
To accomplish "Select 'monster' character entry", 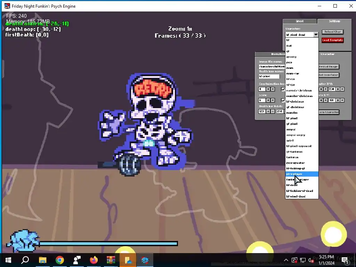I will pyautogui.click(x=302, y=112).
